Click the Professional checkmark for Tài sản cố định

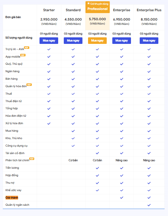click(97, 153)
